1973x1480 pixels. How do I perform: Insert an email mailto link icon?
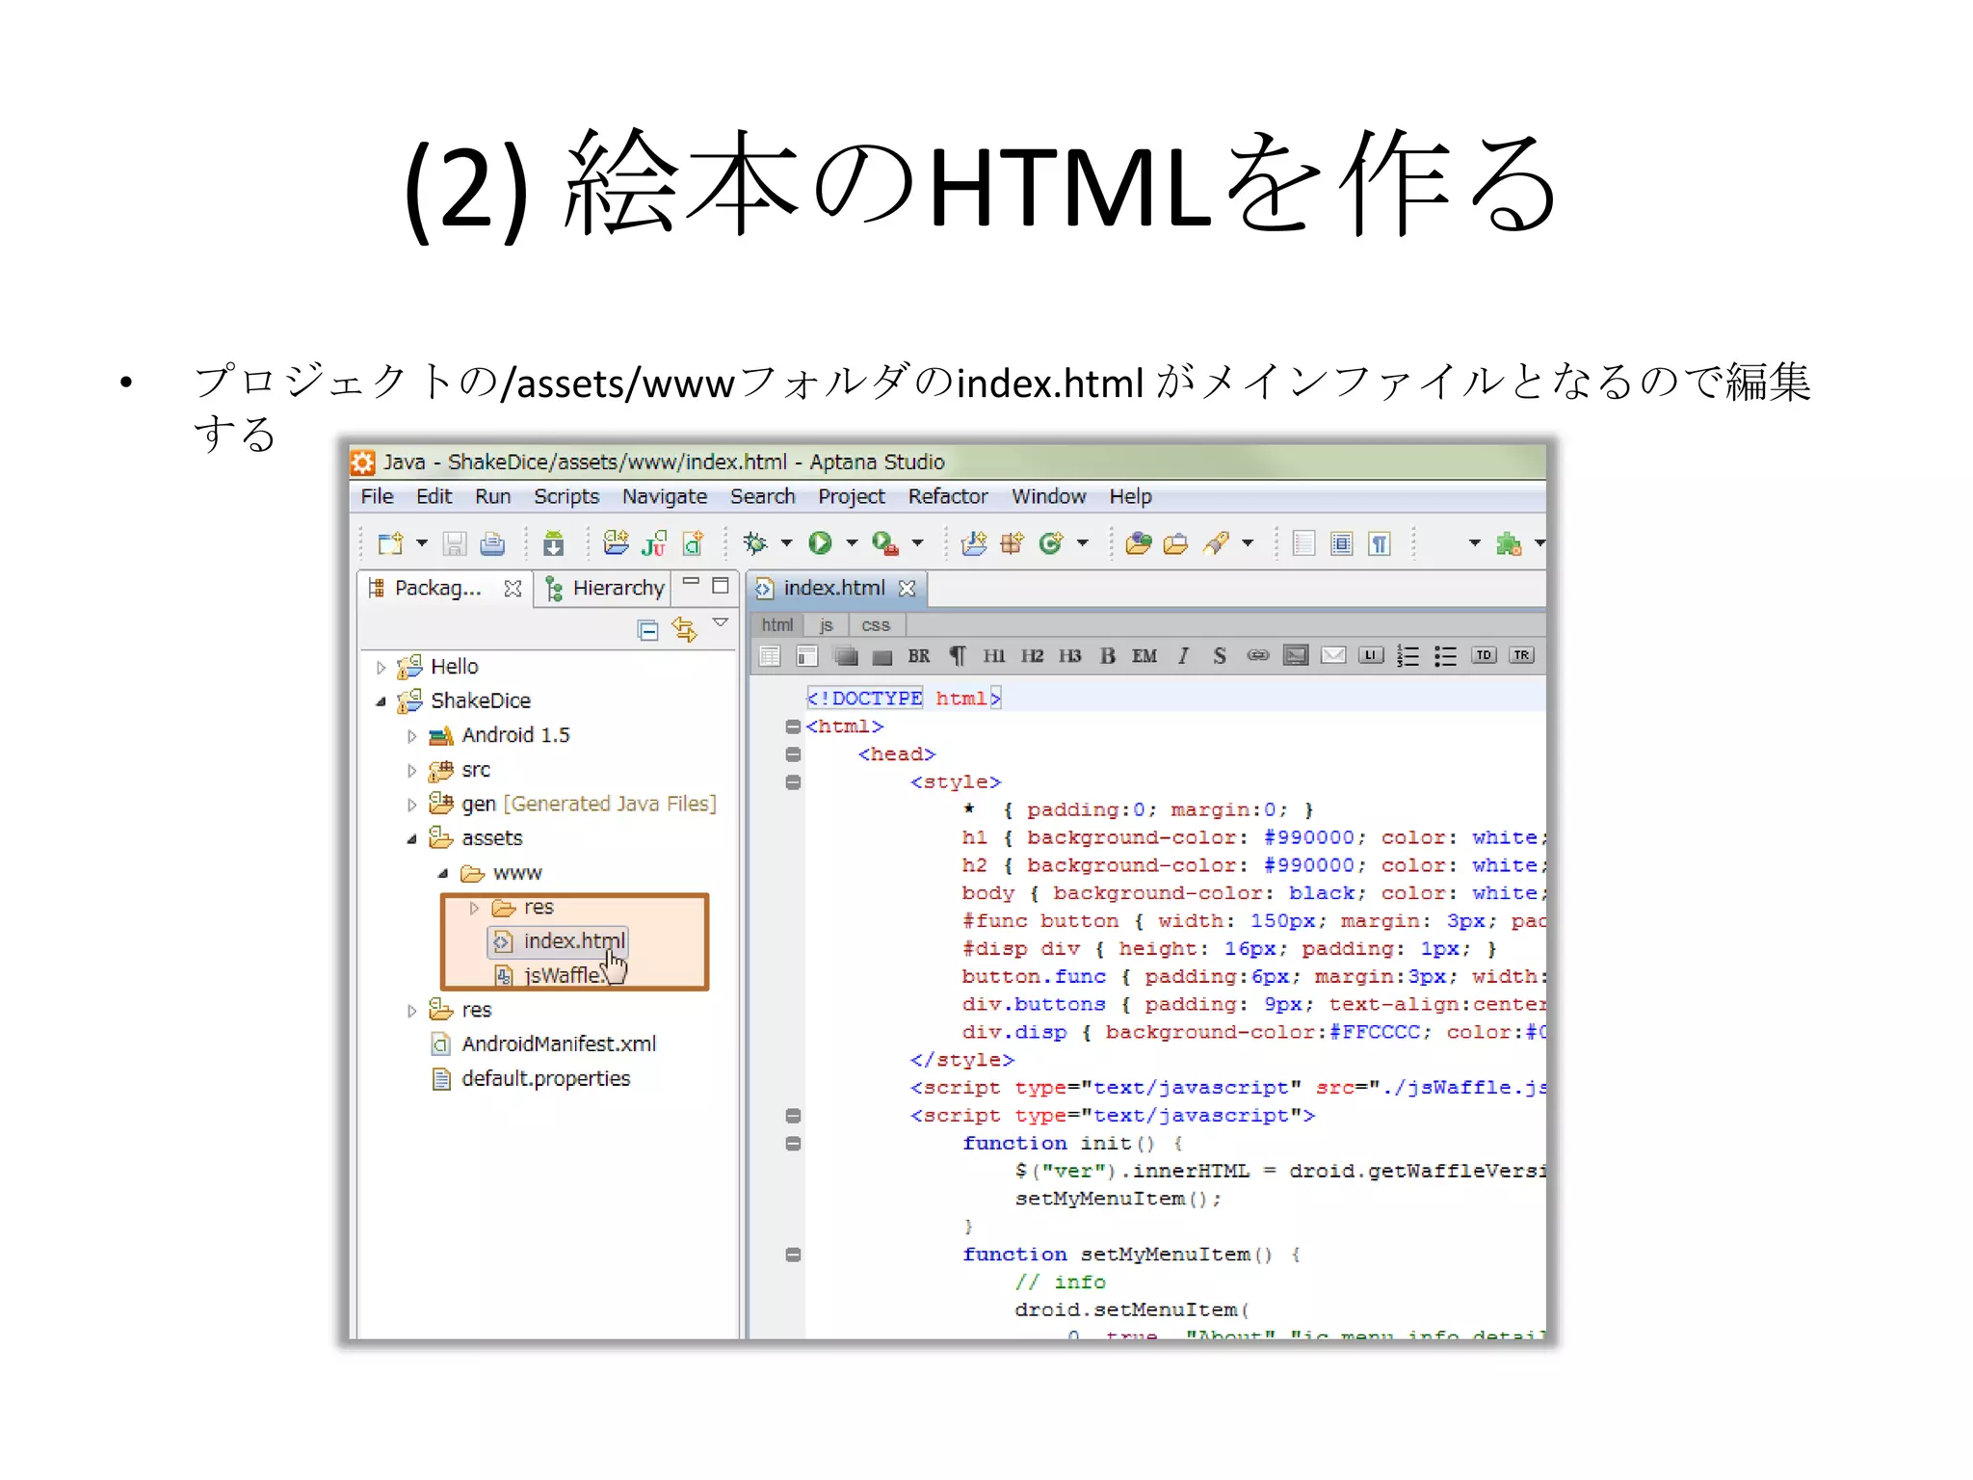tap(1333, 656)
